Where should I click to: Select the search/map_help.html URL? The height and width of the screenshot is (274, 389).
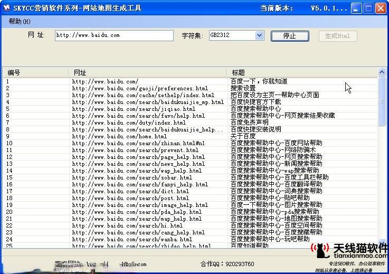(137, 219)
